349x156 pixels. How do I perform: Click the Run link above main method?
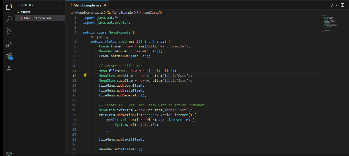[x=94, y=37]
